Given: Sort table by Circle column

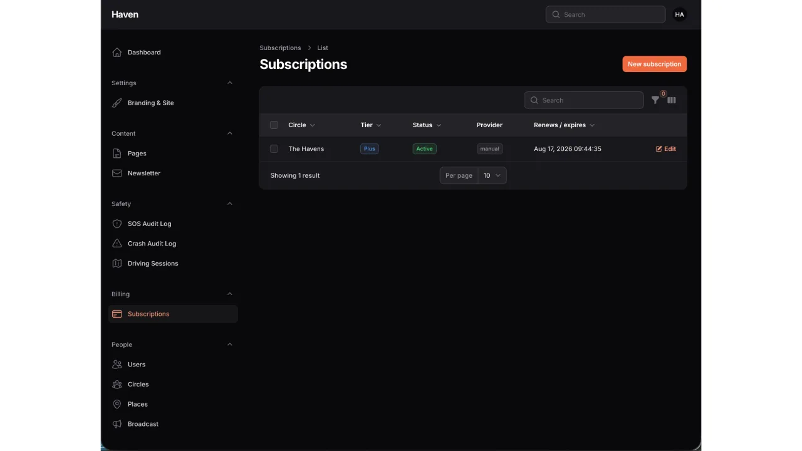Looking at the screenshot, I should (301, 125).
